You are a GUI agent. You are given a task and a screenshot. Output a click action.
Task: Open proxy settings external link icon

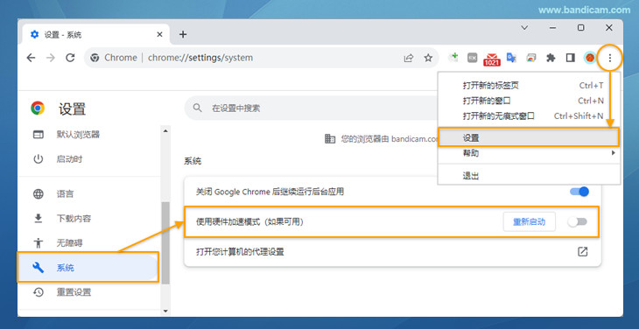click(x=583, y=252)
